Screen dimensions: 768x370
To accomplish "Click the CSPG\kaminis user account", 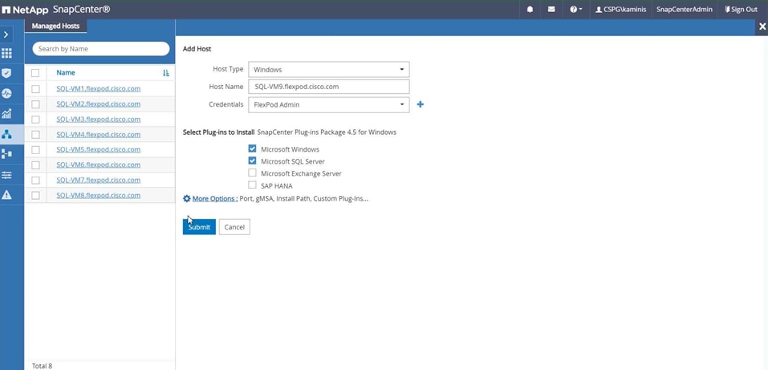I will [619, 10].
